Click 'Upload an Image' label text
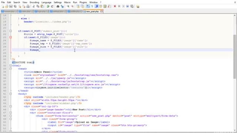The image size is (237, 133). (86, 122)
